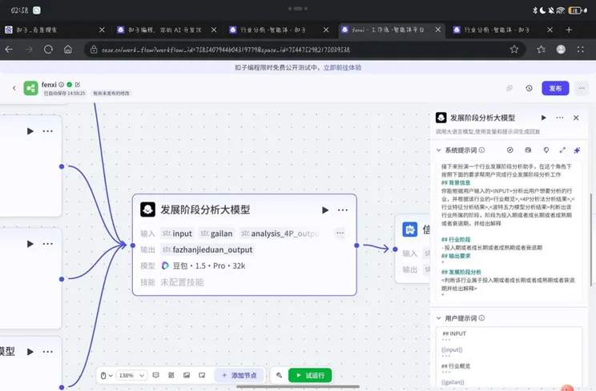Click the 添加节点 add node button
Viewport: 596px width, 391px height.
coord(239,375)
